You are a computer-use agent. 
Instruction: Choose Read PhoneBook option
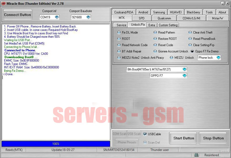coord(190,39)
